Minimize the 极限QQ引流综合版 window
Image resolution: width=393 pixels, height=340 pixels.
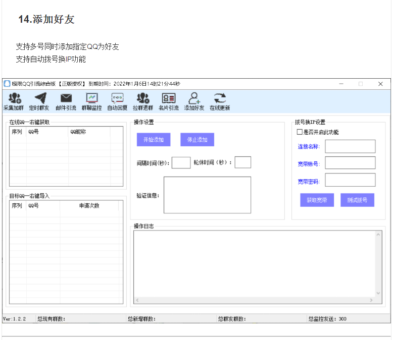pos(341,84)
